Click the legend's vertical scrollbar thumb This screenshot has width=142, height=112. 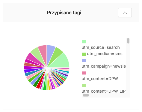tap(128, 41)
